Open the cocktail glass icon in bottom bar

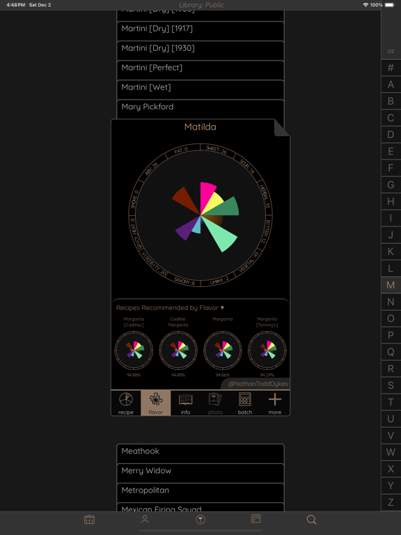200,519
